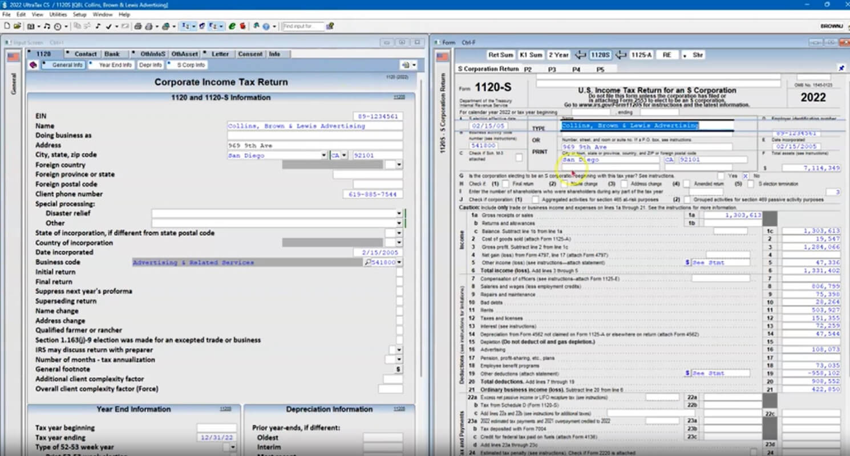
Task: Click the single music note toolbar icon
Action: 98,26
